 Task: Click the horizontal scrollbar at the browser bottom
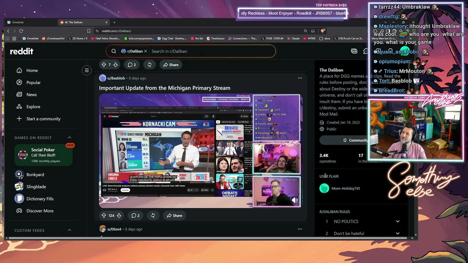pyautogui.click(x=208, y=238)
